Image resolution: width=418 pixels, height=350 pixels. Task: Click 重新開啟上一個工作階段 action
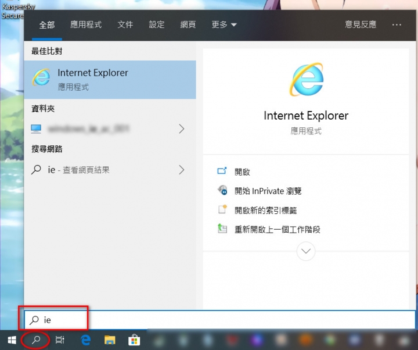tap(278, 230)
